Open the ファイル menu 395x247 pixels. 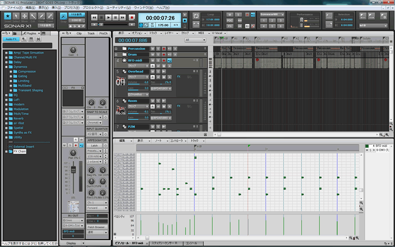coord(14,8)
